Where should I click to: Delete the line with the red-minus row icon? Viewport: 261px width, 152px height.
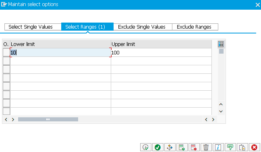click(x=194, y=147)
